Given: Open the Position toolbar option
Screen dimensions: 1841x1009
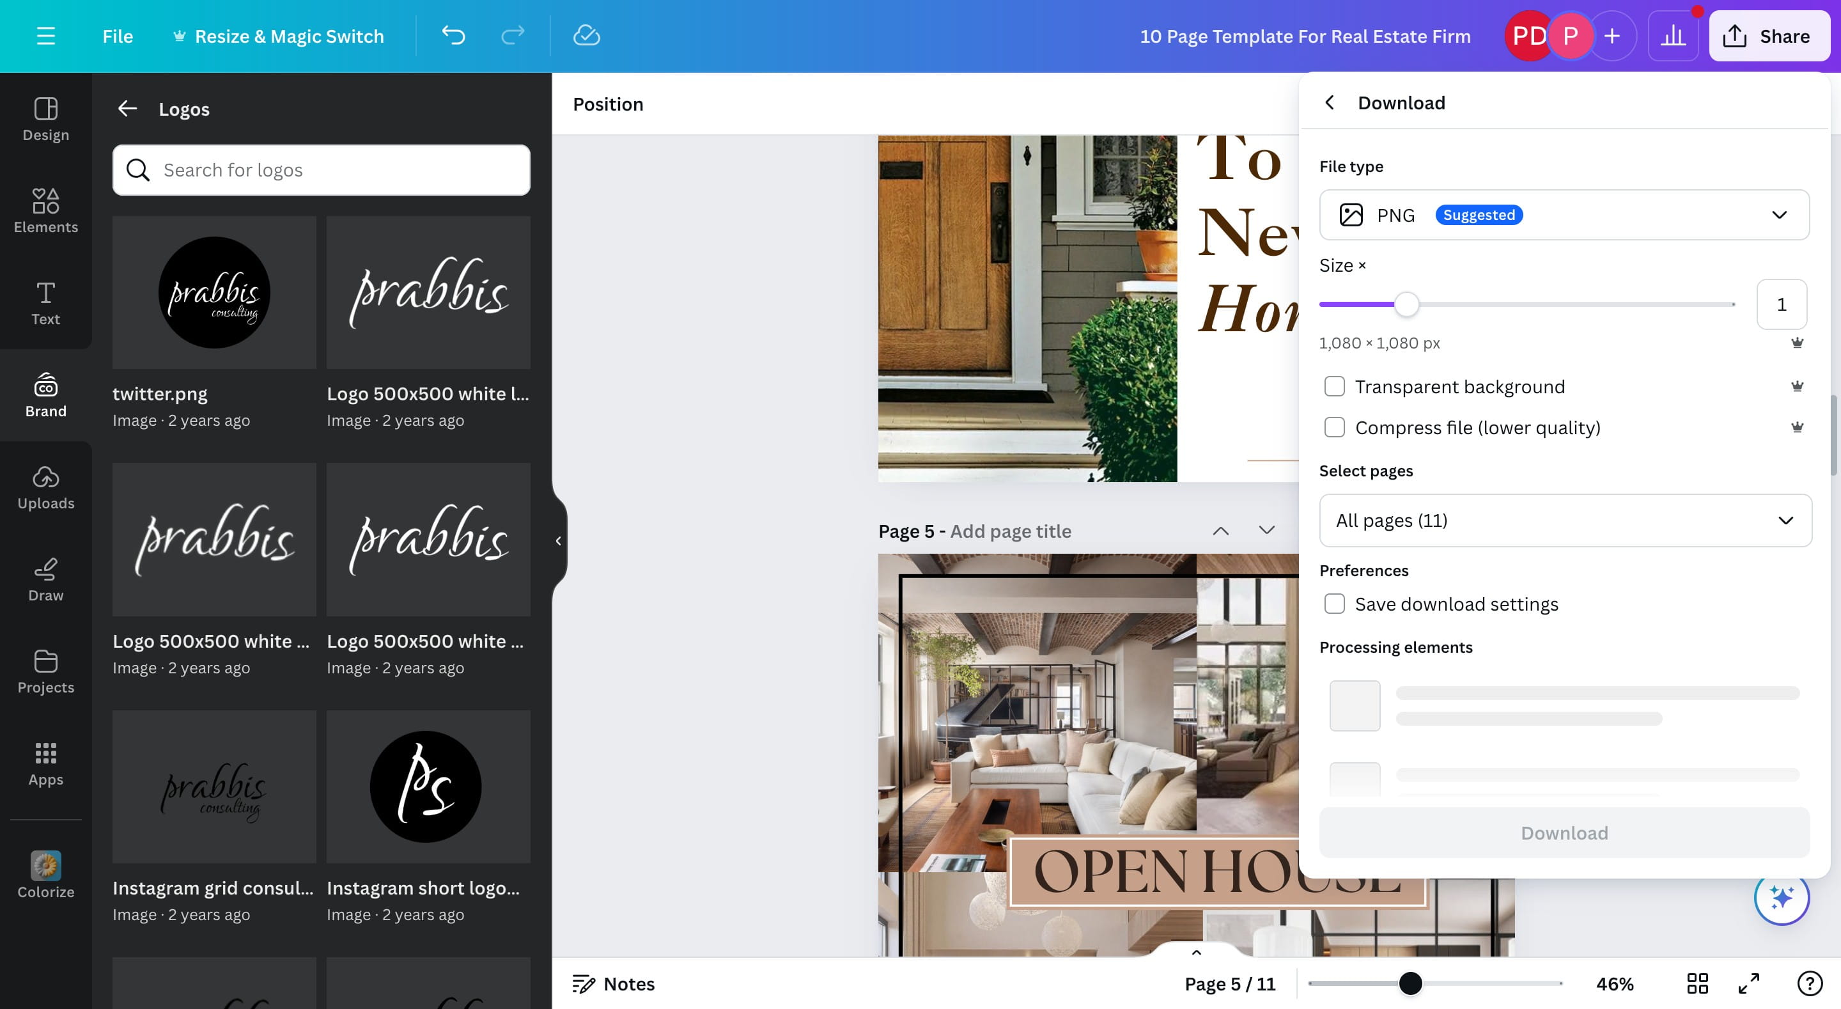Looking at the screenshot, I should (607, 104).
